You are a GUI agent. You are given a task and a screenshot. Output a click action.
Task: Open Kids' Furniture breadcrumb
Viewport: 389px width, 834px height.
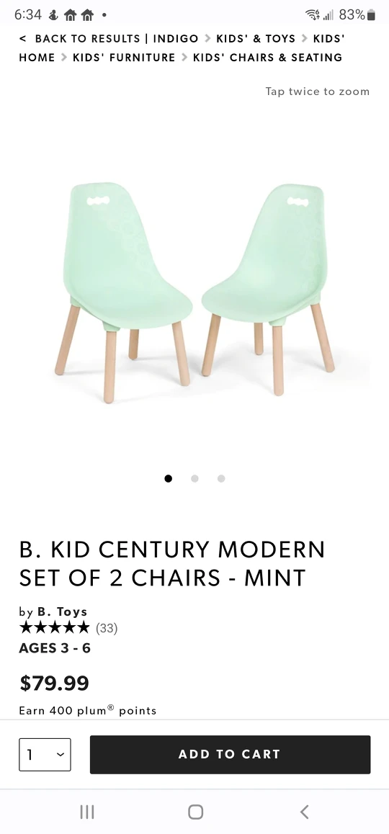coord(124,58)
